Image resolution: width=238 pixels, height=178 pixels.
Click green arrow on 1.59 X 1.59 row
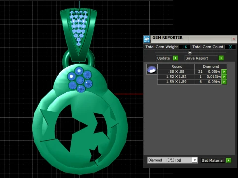pos(224,82)
